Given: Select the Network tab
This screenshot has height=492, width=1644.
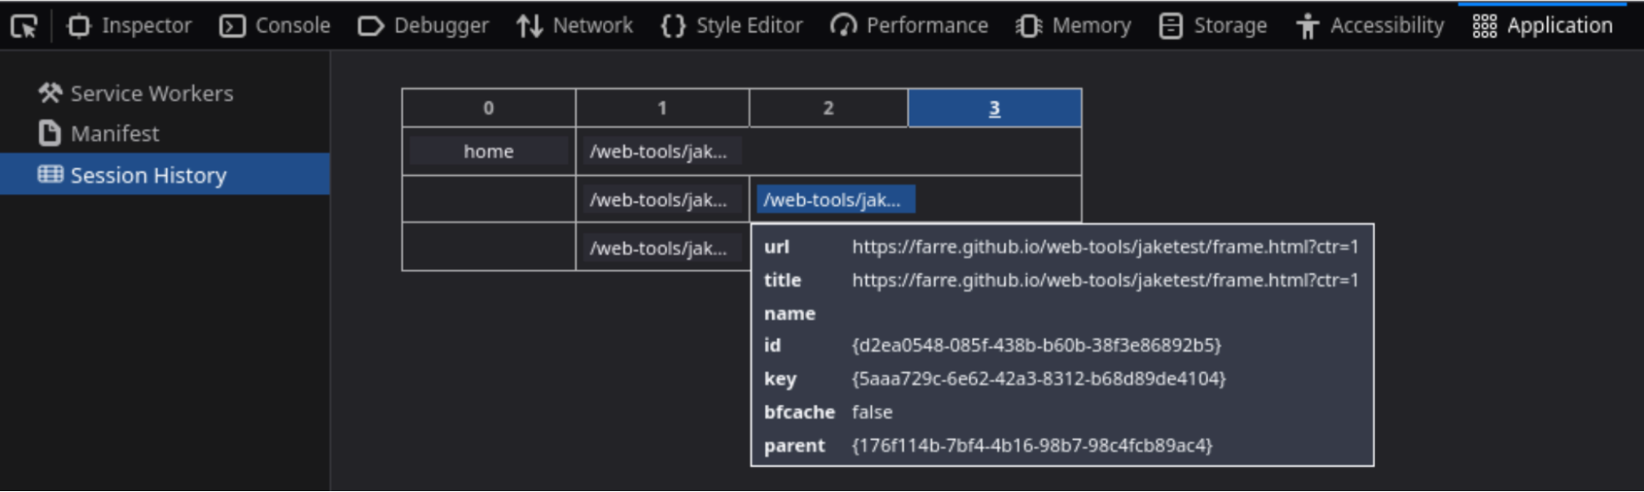Looking at the screenshot, I should click(575, 26).
